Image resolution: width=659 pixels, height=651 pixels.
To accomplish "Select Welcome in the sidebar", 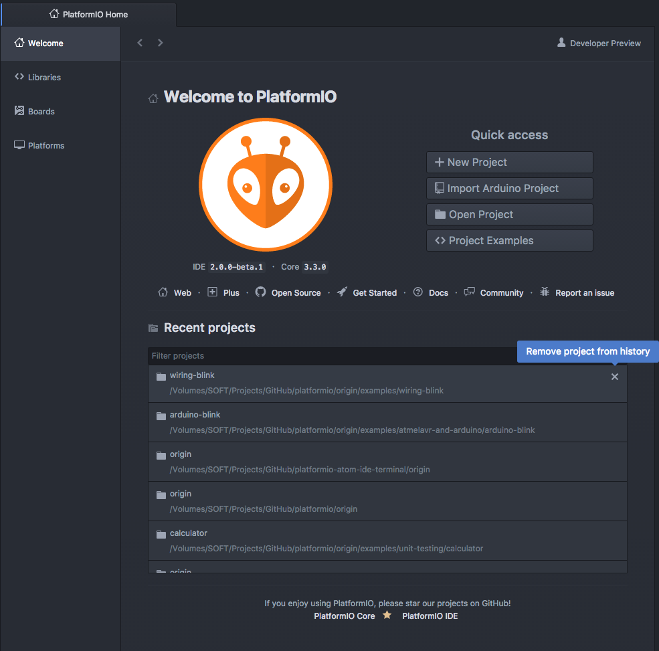I will [60, 43].
